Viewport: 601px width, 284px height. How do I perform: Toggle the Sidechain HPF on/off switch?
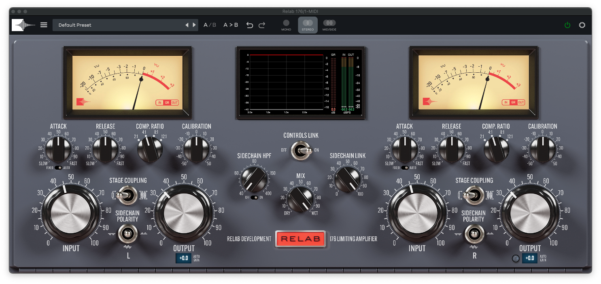[x=254, y=198]
